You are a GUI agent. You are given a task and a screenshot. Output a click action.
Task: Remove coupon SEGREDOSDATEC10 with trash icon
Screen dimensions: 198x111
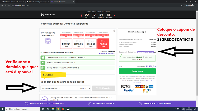coord(155,52)
